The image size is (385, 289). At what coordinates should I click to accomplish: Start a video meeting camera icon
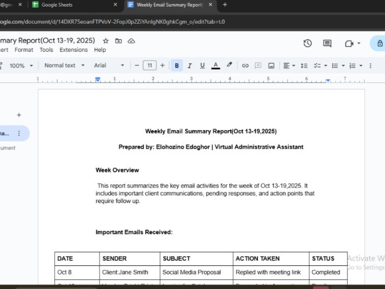[349, 44]
